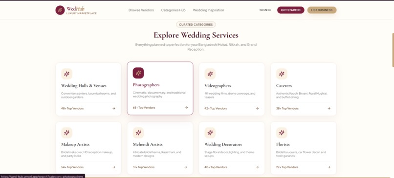Click the '40+ Top Vendors' text

(x=216, y=167)
